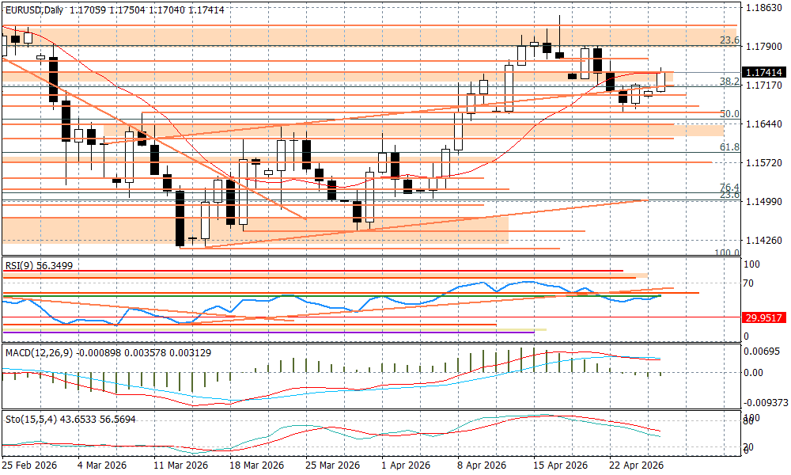The height and width of the screenshot is (475, 791).
Task: Select the Fibonacci 50.0 level label
Action: point(729,114)
